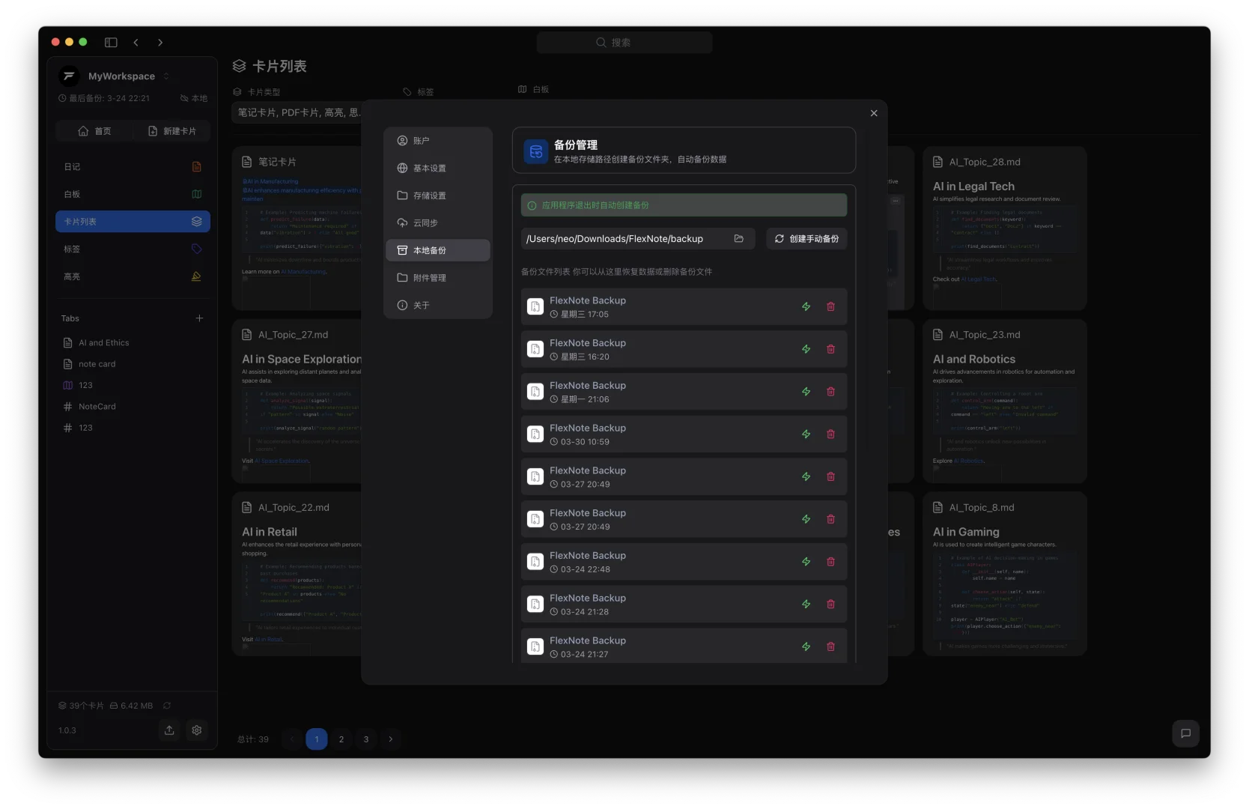Click 新建卡片 button

pyautogui.click(x=172, y=131)
